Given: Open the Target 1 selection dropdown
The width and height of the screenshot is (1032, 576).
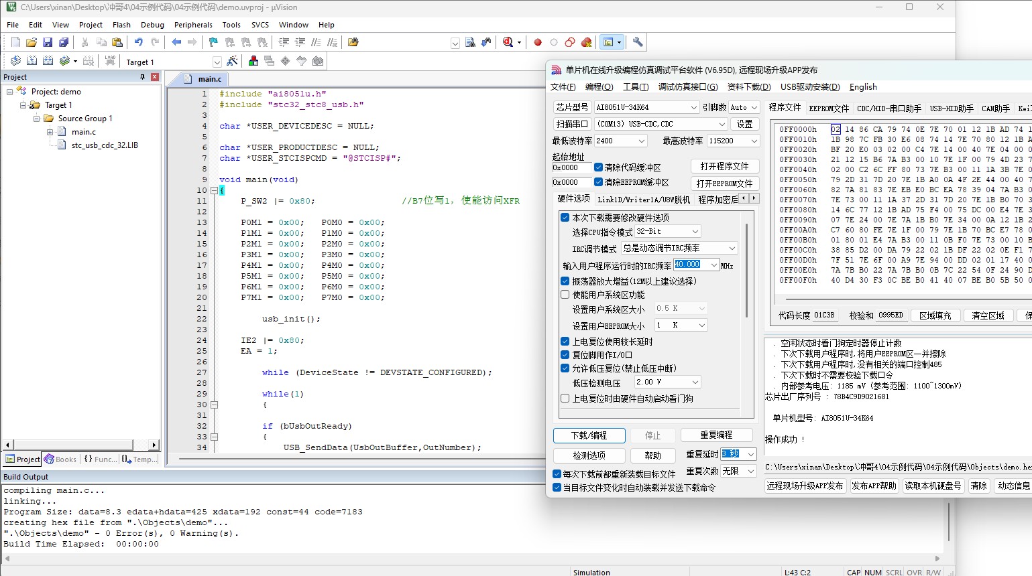Looking at the screenshot, I should point(217,62).
